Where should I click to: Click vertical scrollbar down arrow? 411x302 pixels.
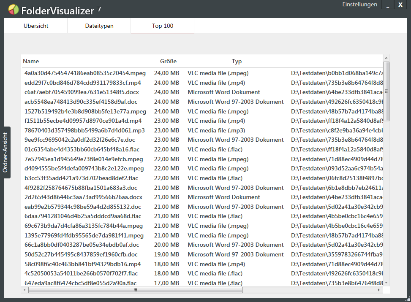[386, 283]
